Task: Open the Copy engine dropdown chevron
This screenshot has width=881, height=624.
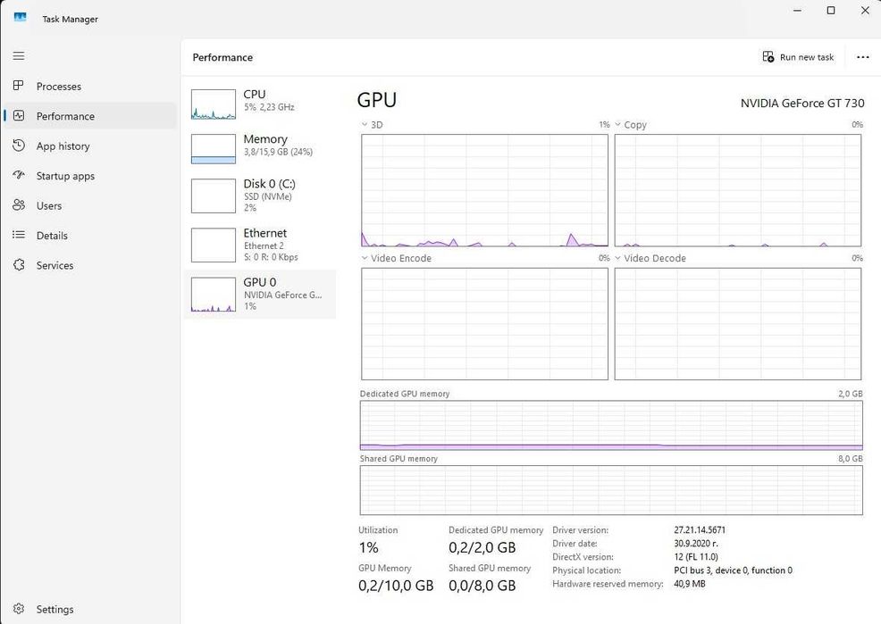Action: (x=618, y=125)
